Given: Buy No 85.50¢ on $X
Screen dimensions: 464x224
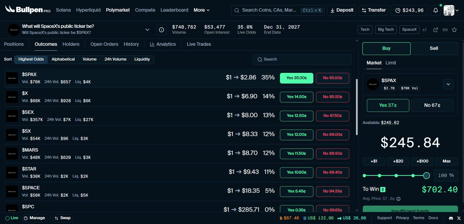Looking at the screenshot, I should tap(333, 97).
